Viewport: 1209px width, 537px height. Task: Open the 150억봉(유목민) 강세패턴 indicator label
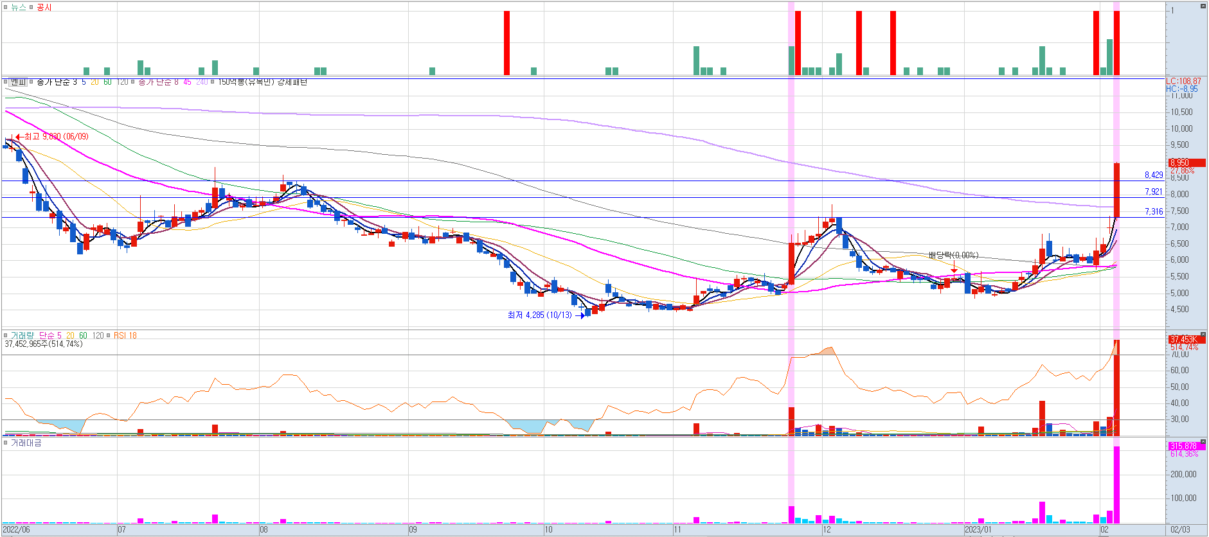(x=262, y=82)
